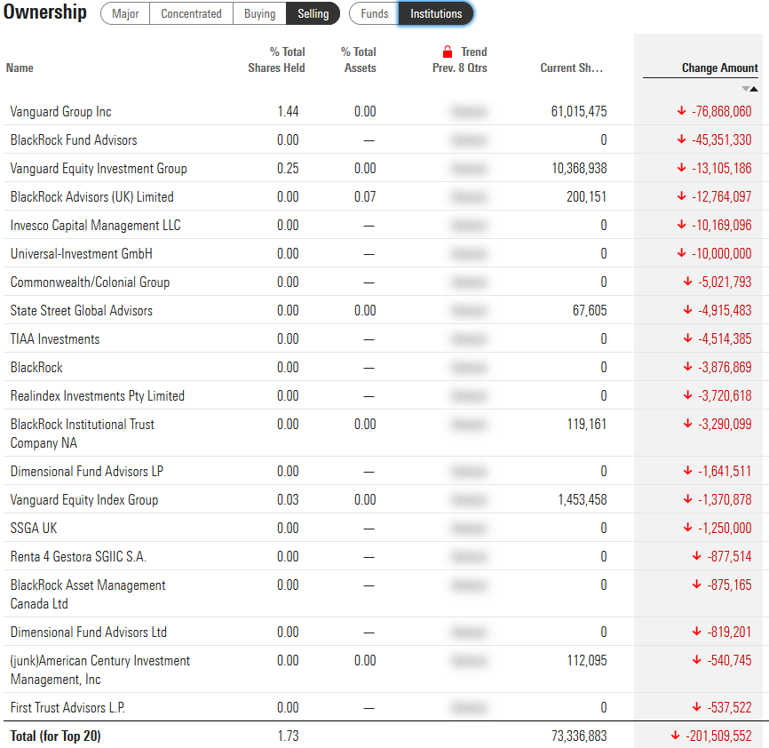
Task: Click the 0.07 total assets value
Action: pyautogui.click(x=365, y=196)
